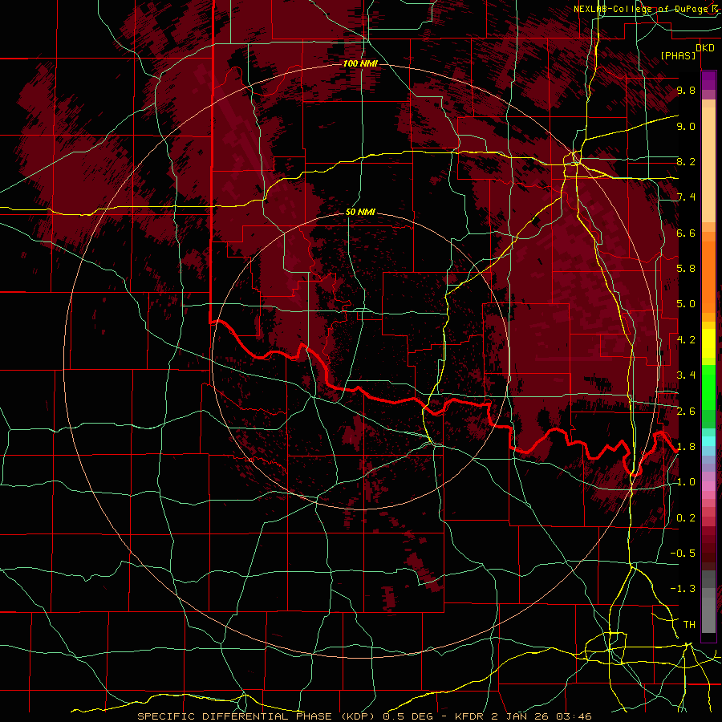Click the 5.0 scale value

[x=686, y=304]
